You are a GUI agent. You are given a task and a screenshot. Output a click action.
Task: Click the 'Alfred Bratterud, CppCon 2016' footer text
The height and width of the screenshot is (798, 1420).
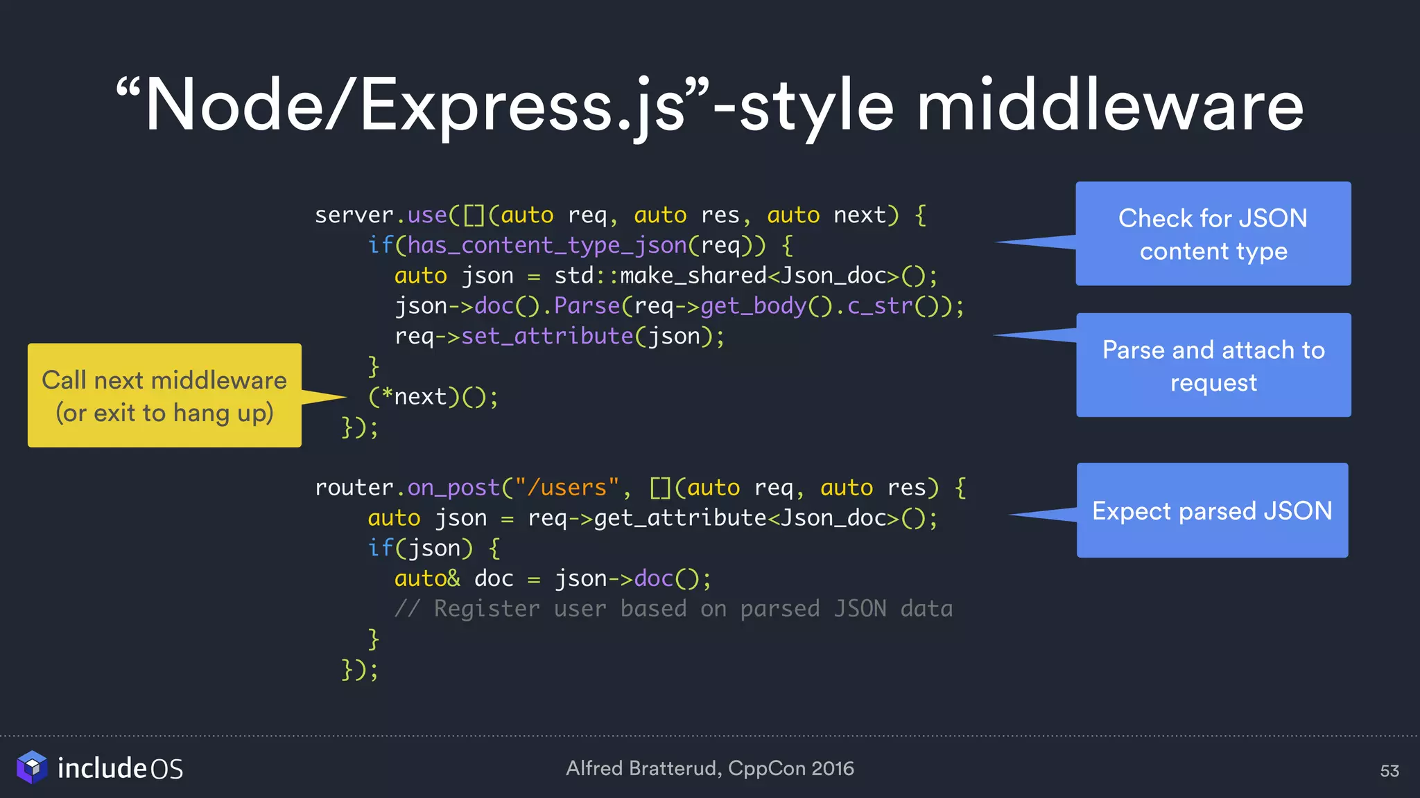point(709,768)
